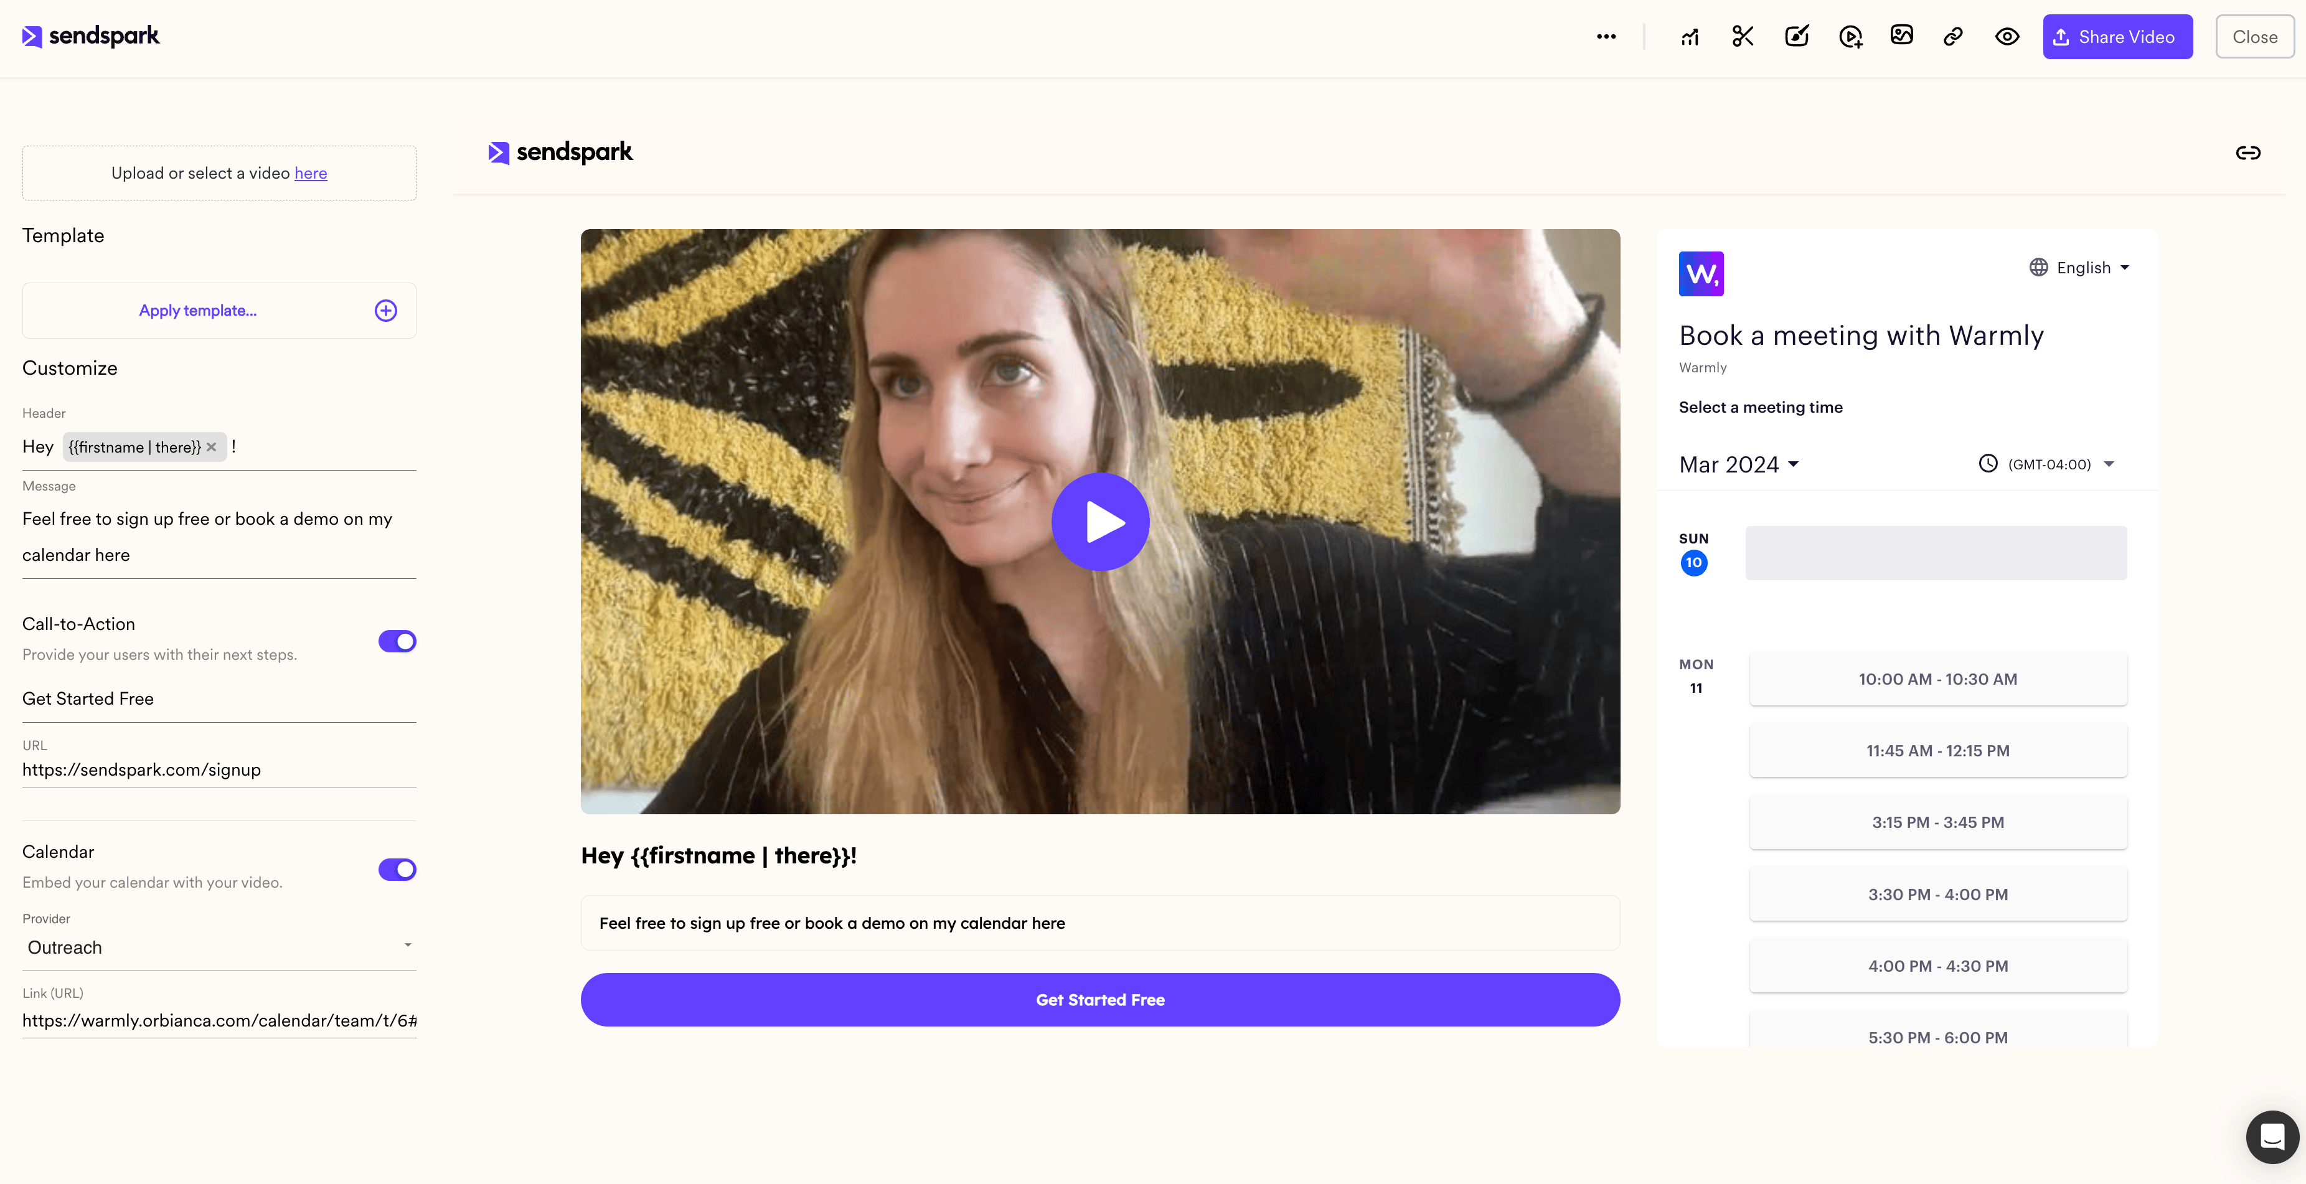Click the Share Video button

pyautogui.click(x=2117, y=37)
